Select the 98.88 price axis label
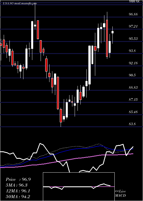 pos(133,14)
